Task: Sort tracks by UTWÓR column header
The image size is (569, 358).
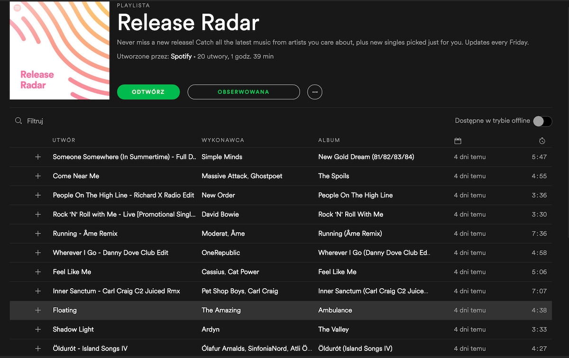Action: (x=64, y=140)
